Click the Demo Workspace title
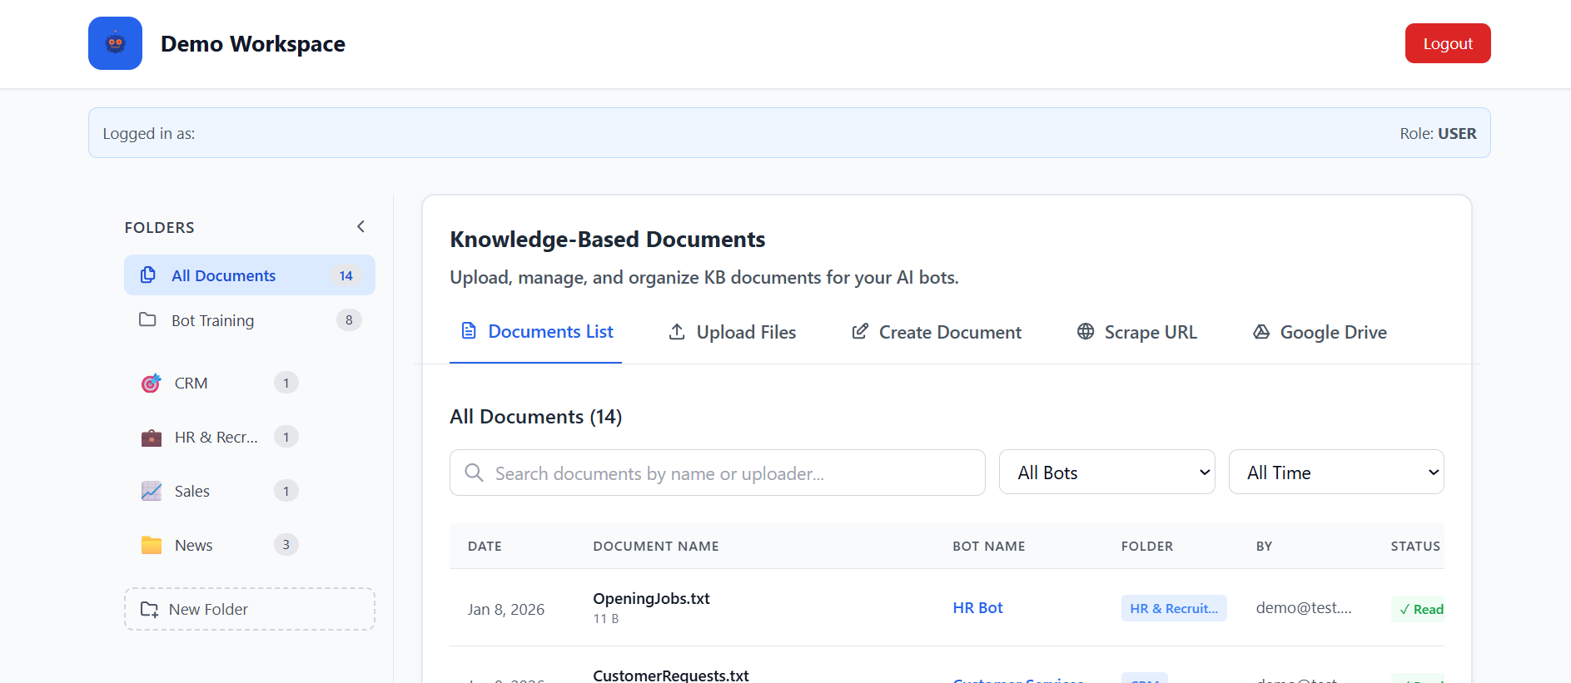 coord(253,43)
